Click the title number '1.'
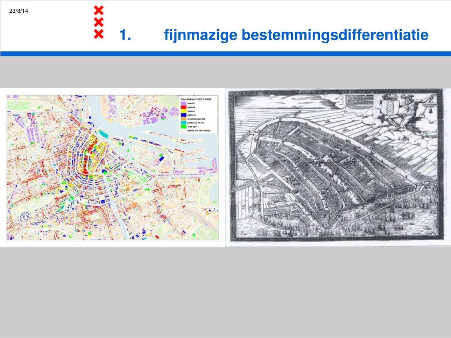 (126, 35)
